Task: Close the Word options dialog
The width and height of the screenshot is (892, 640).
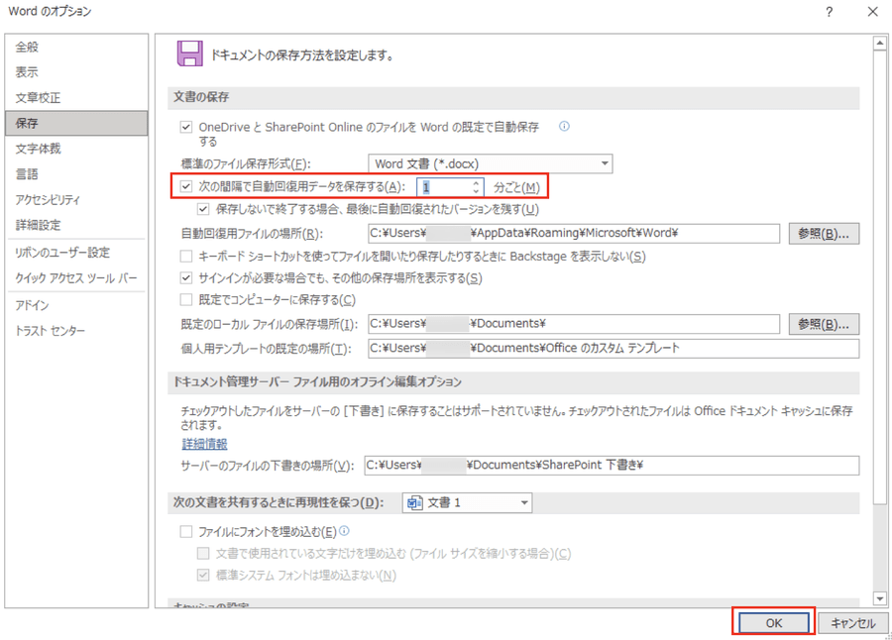Action: click(872, 12)
